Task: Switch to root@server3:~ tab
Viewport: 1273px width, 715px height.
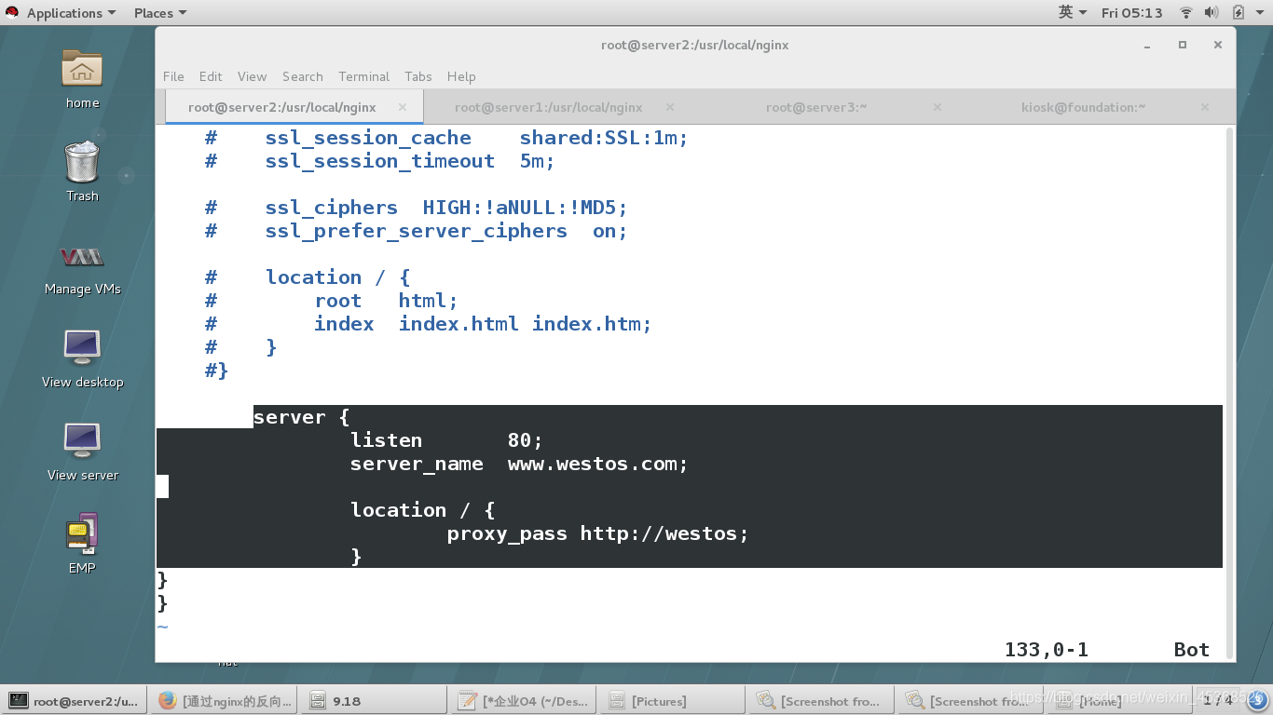Action: coord(816,107)
